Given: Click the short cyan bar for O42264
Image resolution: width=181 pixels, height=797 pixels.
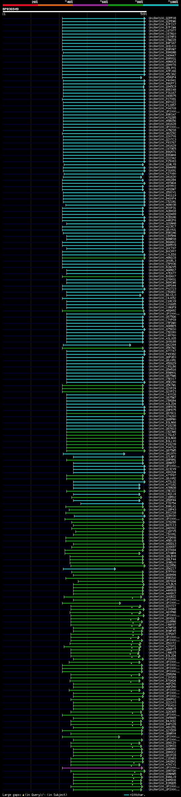Looking at the screenshot, I should click(97, 345).
